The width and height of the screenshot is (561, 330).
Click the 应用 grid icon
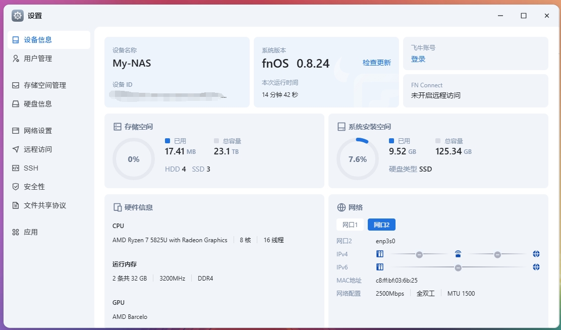point(16,232)
